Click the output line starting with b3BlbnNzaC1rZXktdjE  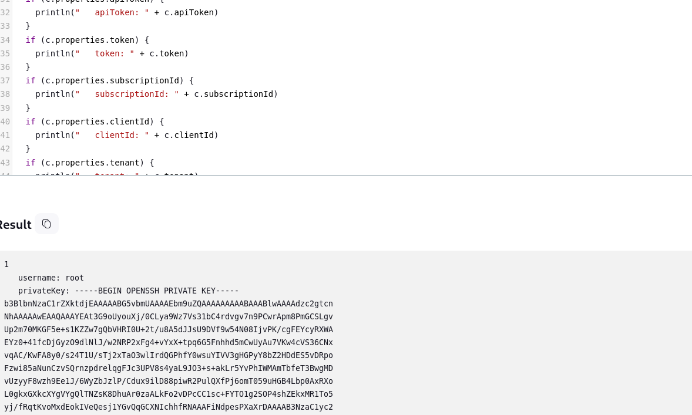point(169,304)
